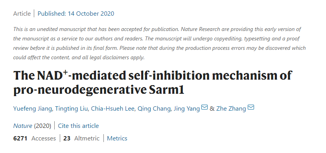Click the envelope icon beside Zhe Zhang
This screenshot has height=153, width=326.
[251, 107]
